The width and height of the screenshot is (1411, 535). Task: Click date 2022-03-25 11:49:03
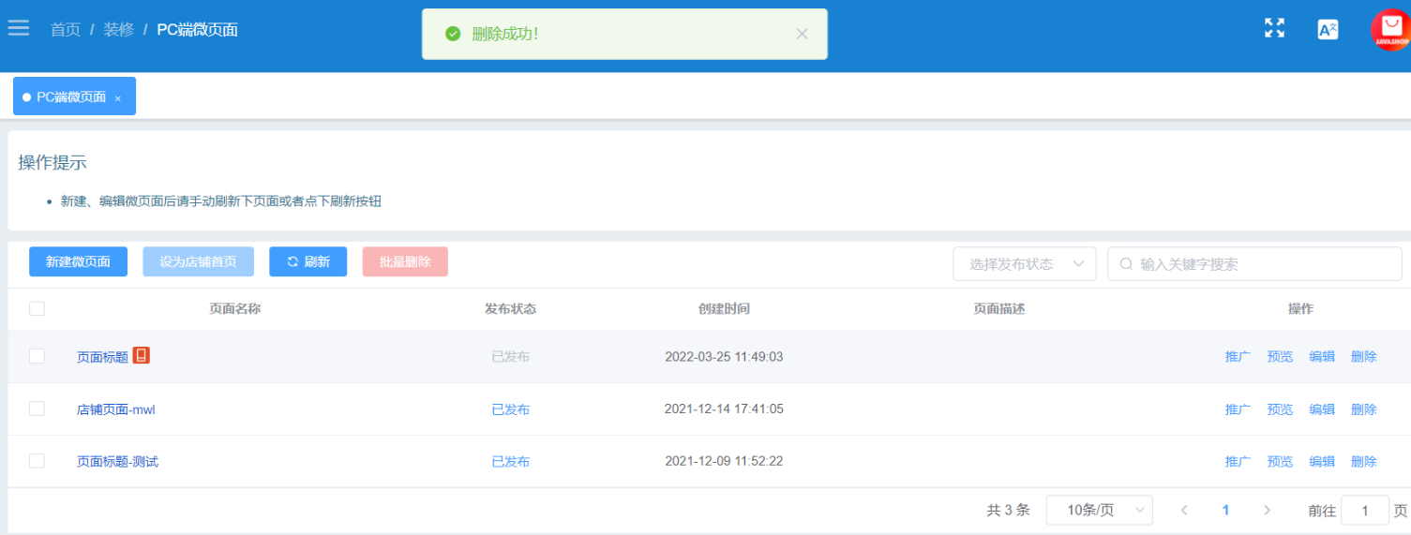[x=724, y=357]
